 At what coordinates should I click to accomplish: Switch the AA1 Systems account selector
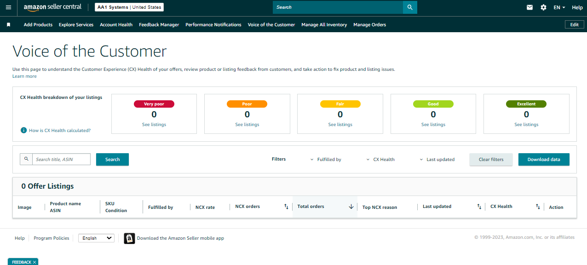(x=129, y=7)
